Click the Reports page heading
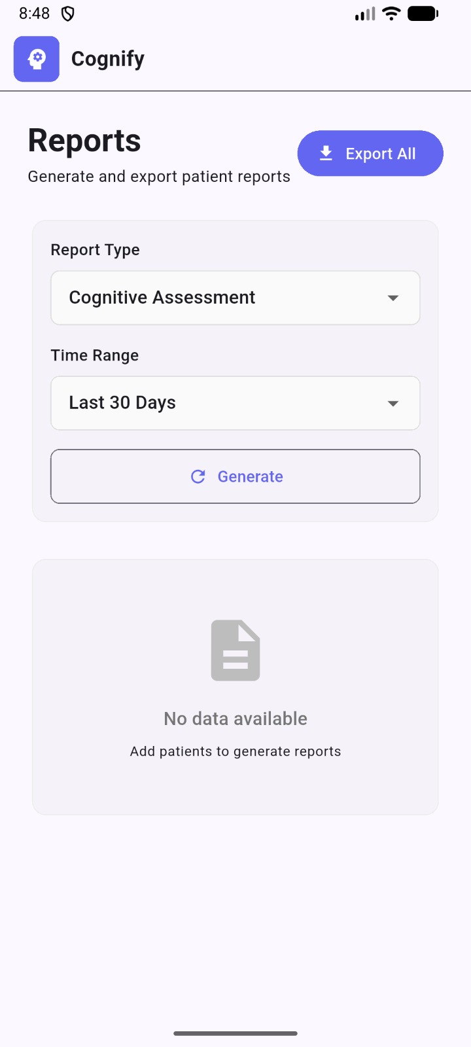471x1047 pixels. coord(84,139)
